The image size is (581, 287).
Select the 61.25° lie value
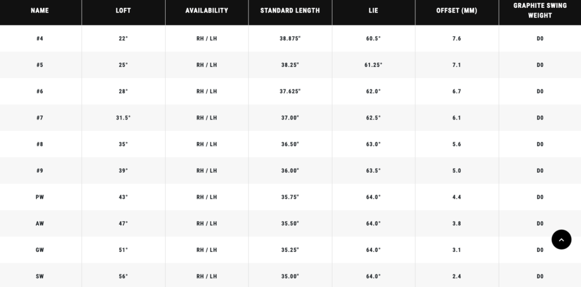click(x=373, y=65)
